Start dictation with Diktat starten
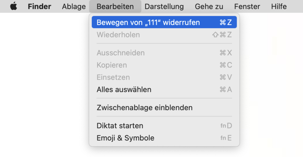Viewport: 303px width, 157px height. pos(120,126)
